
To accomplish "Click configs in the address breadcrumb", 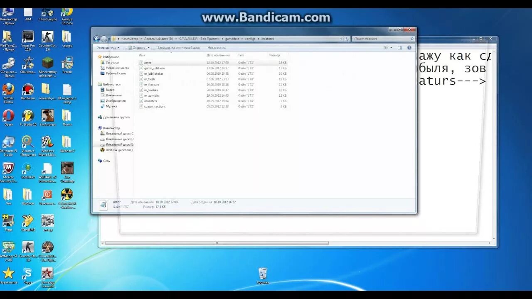I will 250,39.
